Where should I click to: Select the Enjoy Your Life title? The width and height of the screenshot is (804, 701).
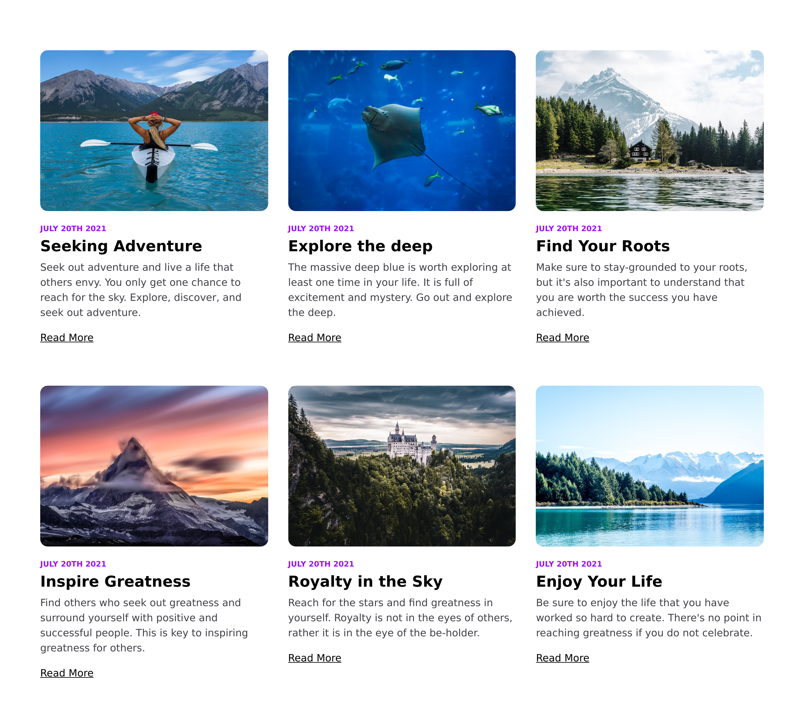[599, 581]
